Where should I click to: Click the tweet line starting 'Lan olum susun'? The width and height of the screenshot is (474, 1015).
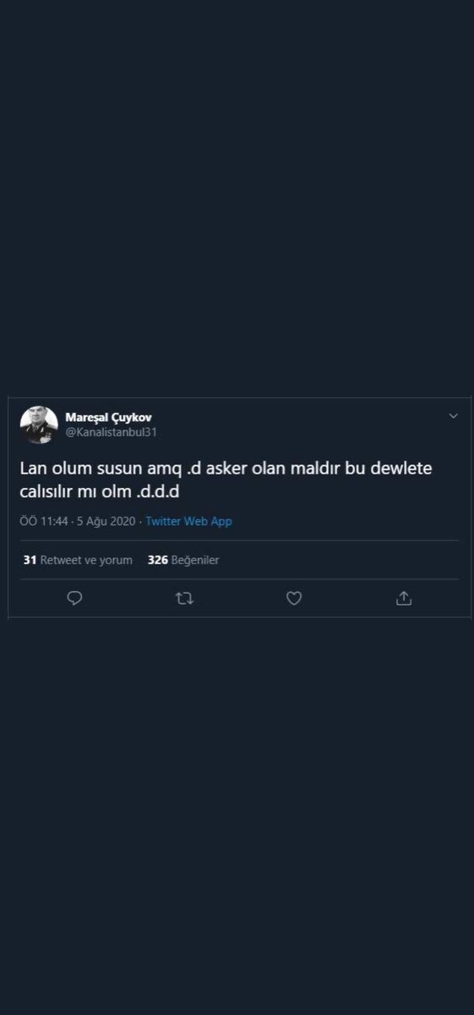tap(226, 469)
